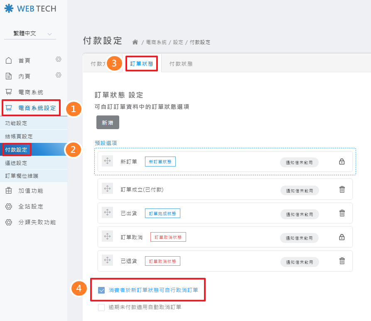Viewport: 371px width, 321px height.
Task: Click the 新增 button
Action: [108, 123]
